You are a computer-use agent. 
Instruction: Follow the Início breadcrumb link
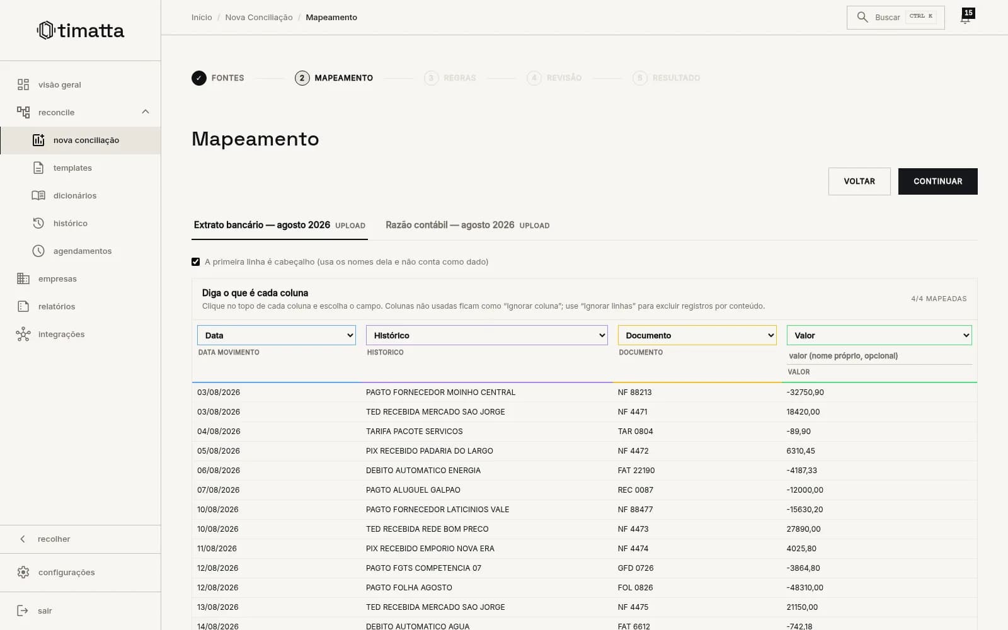202,17
